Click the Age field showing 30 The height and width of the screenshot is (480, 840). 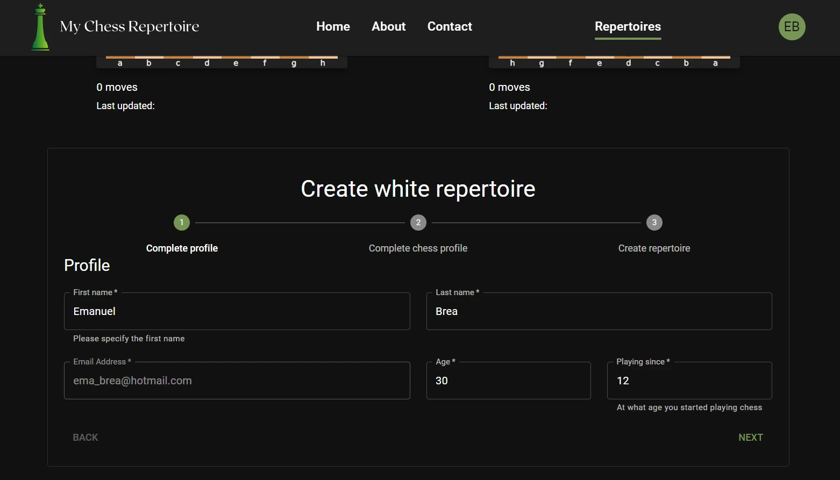point(508,380)
